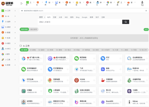Open the 文件传输助手 icon

click(x=24, y=69)
